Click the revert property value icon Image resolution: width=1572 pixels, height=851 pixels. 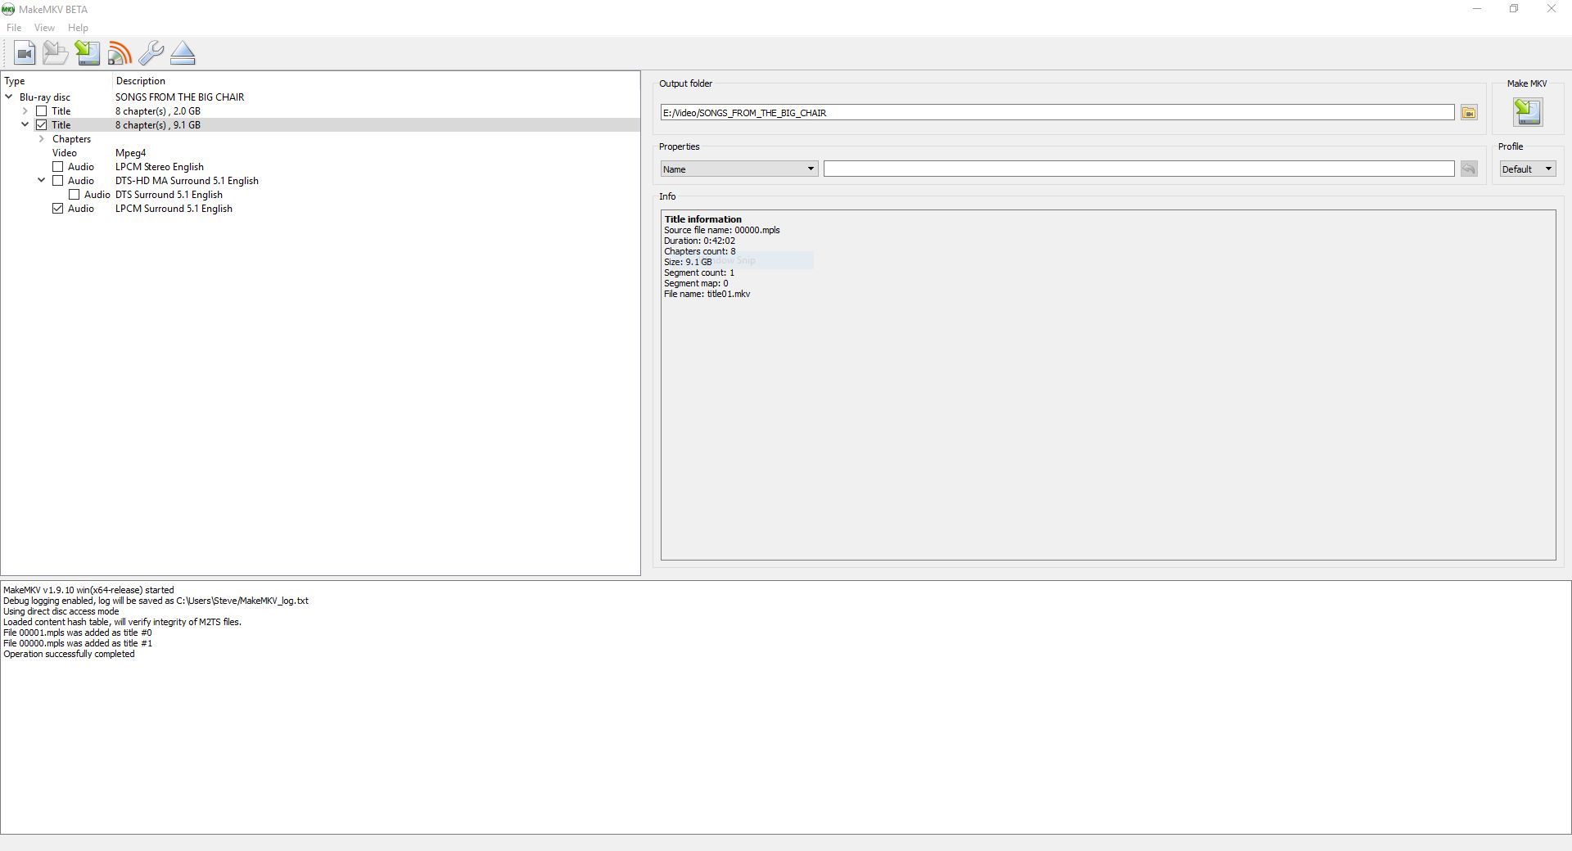tap(1469, 169)
